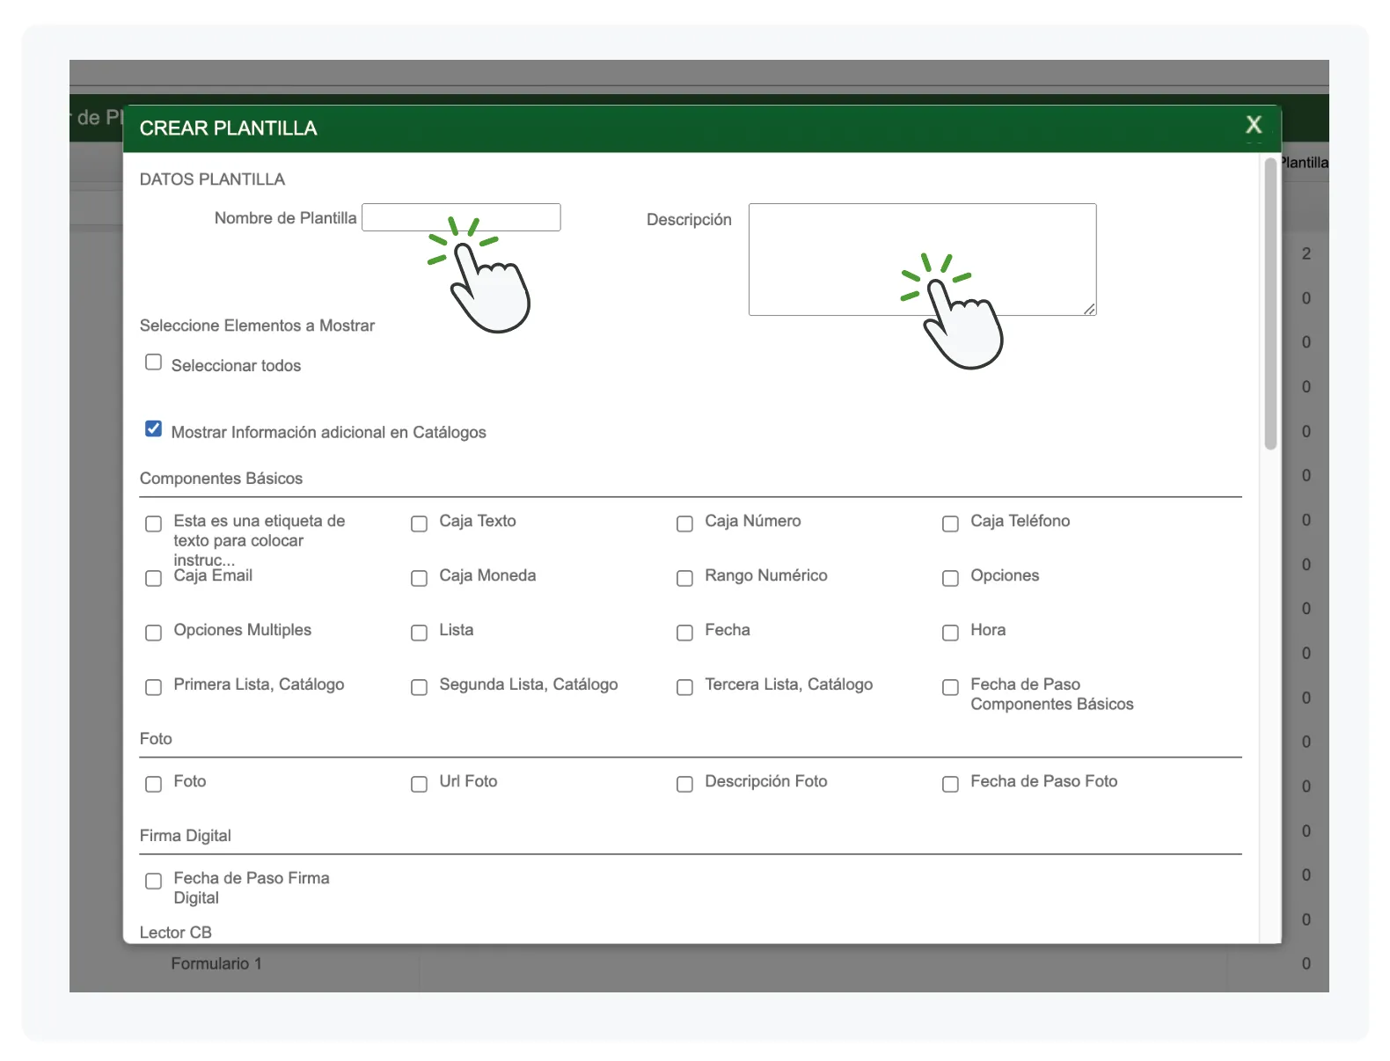Click the Firma Digital section heading
The height and width of the screenshot is (1061, 1390).
coord(186,836)
